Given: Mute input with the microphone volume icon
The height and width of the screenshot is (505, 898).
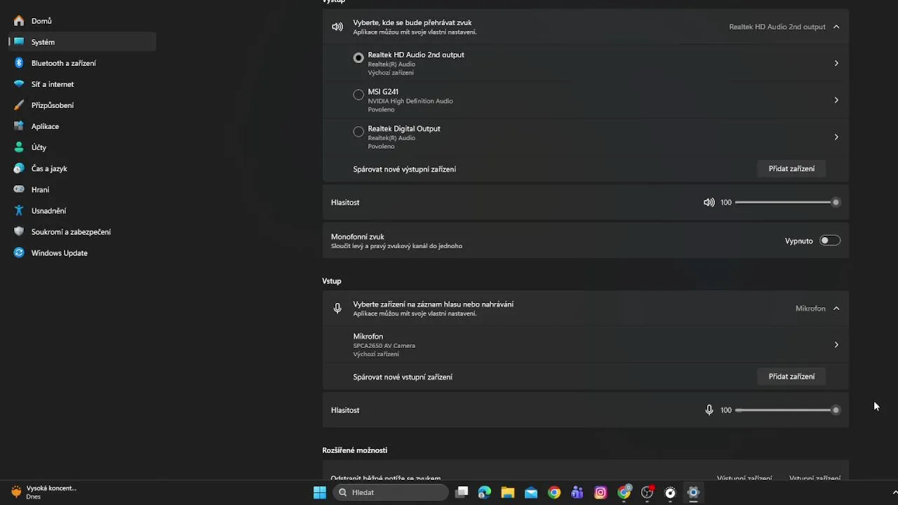Looking at the screenshot, I should point(709,410).
